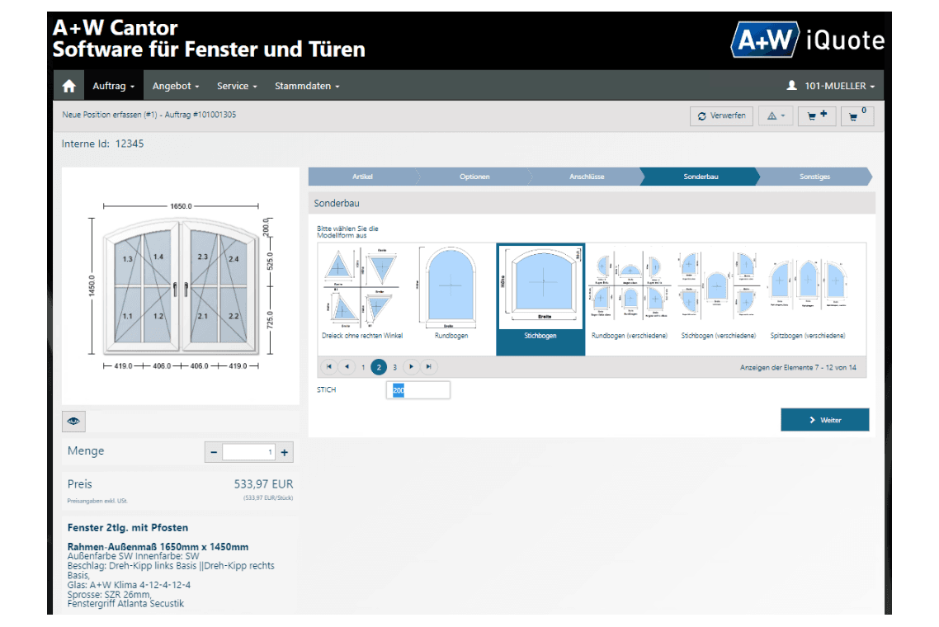The width and height of the screenshot is (939, 627).
Task: Click the Sonderbau panel heading
Action: tap(337, 204)
